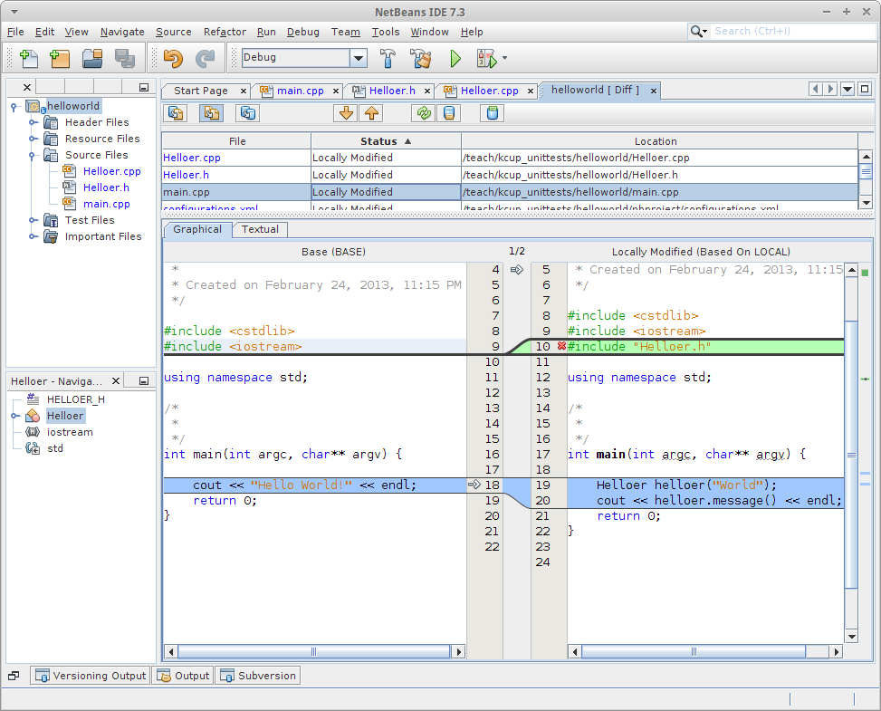This screenshot has width=881, height=711.
Task: Open the Refactor menu
Action: tap(225, 32)
